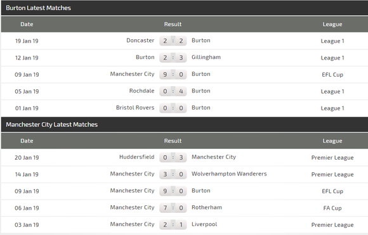The image size is (368, 235).
Task: Select the Rotherham team name
Action: (x=207, y=207)
